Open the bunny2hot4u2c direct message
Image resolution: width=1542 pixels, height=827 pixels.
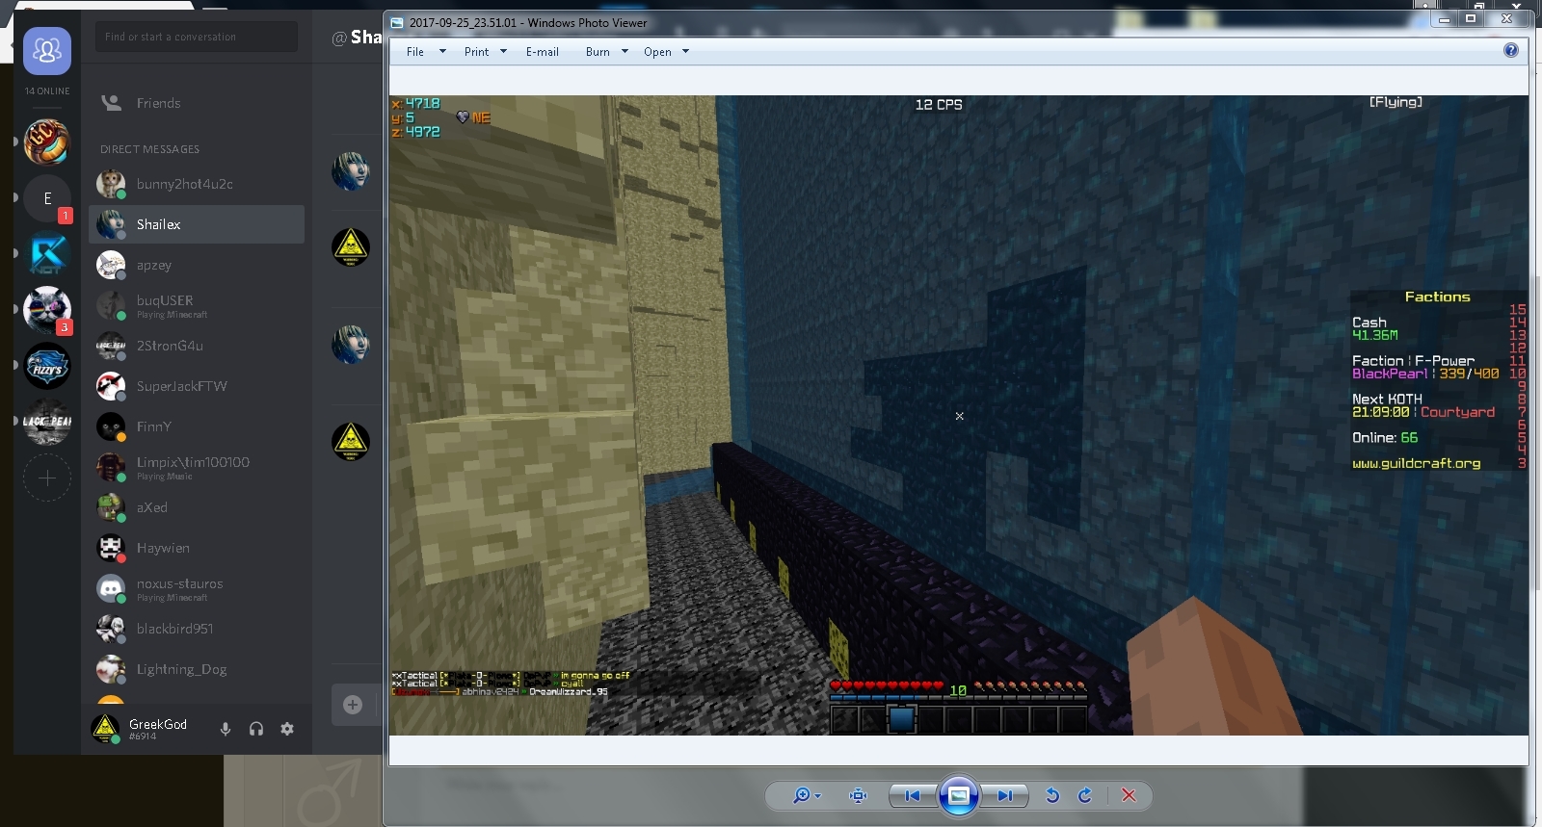pos(197,184)
